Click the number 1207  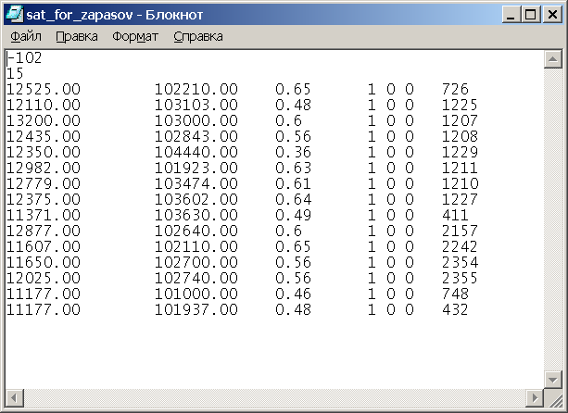click(460, 121)
